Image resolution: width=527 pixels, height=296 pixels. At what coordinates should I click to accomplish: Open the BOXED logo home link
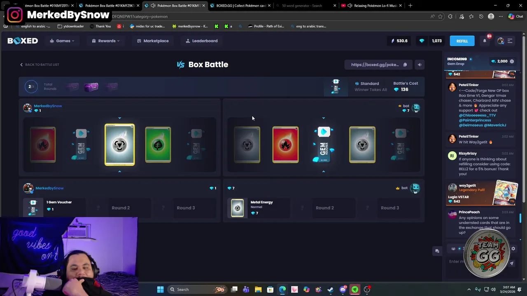point(23,41)
